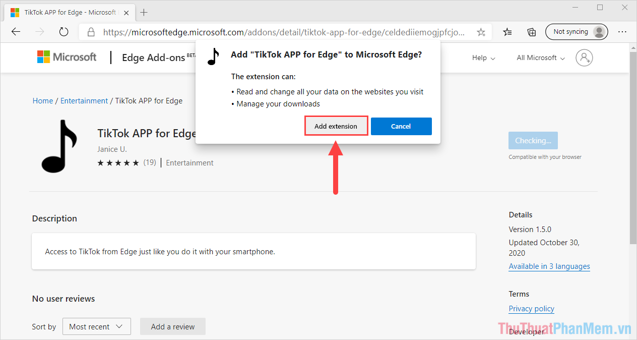
Task: Open the browser settings ellipsis menu
Action: [x=622, y=31]
